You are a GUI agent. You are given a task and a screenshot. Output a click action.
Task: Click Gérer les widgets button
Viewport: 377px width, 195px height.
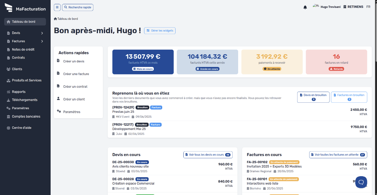pyautogui.click(x=160, y=31)
